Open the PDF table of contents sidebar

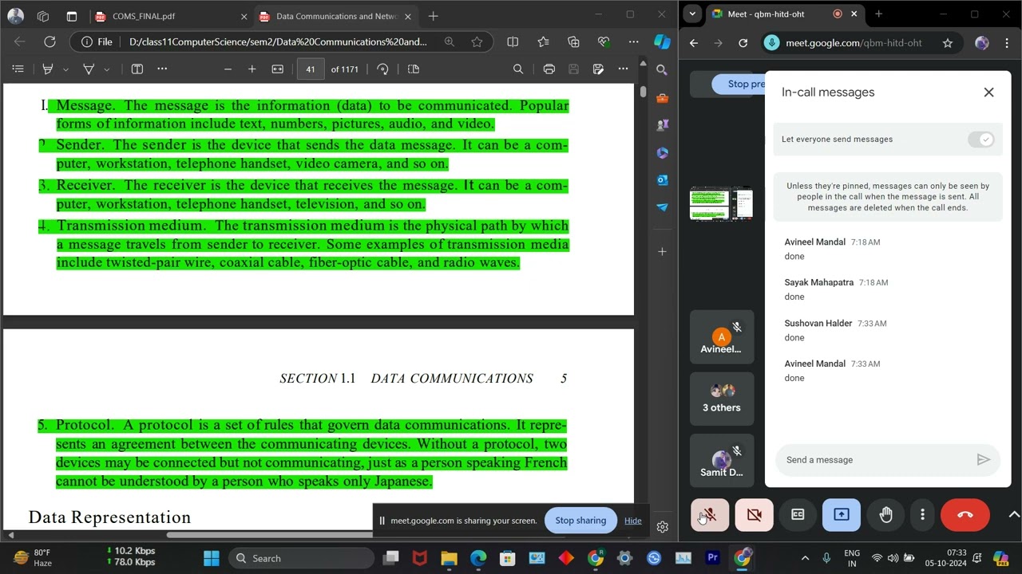tap(18, 69)
